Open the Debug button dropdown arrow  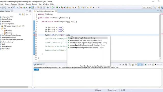(x=50, y=7)
